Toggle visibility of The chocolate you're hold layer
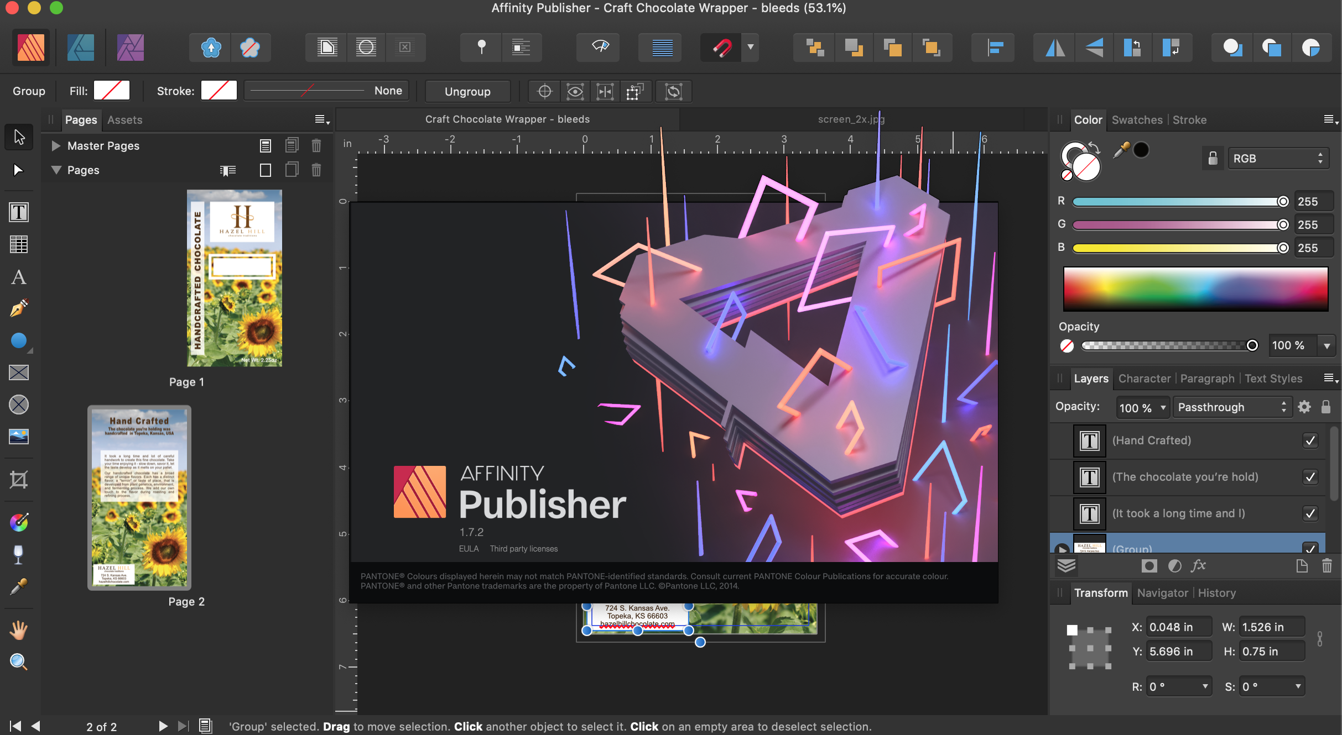This screenshot has width=1342, height=735. (1310, 477)
